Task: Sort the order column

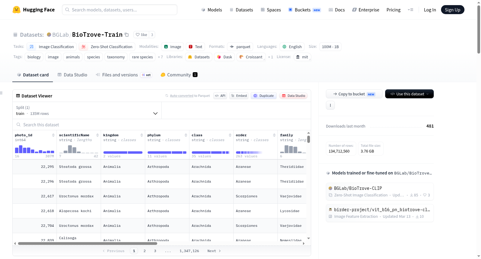Action: (274, 135)
